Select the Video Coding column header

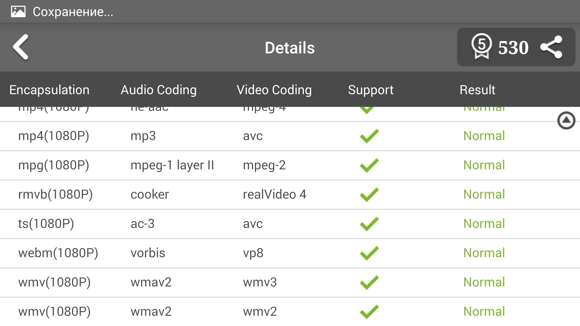point(274,90)
